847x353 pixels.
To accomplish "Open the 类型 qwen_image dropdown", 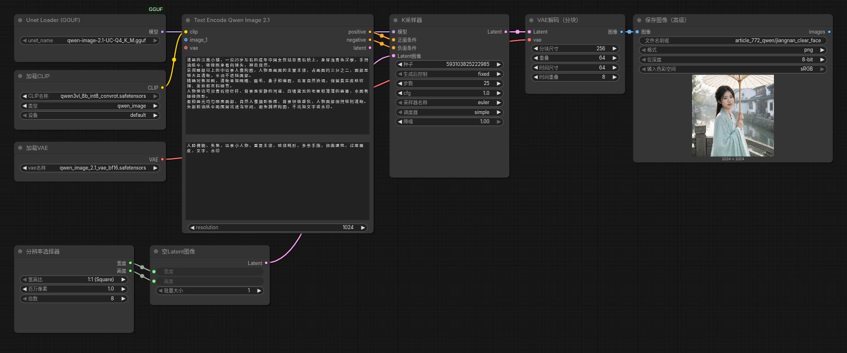I will click(x=90, y=106).
